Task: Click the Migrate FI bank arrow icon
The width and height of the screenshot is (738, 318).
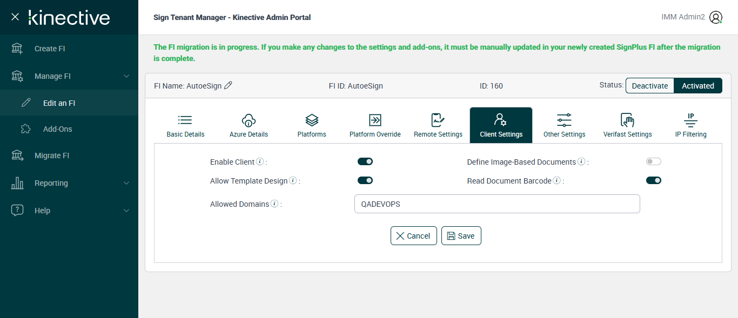Action: click(17, 155)
